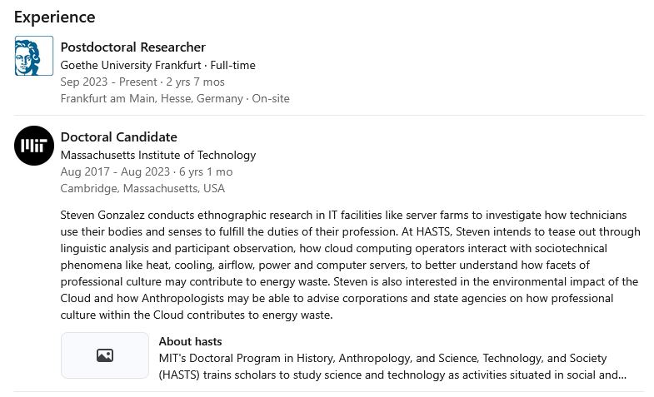
Task: Select the Goethe University Frankfurt · Full-time line
Action: [x=158, y=65]
